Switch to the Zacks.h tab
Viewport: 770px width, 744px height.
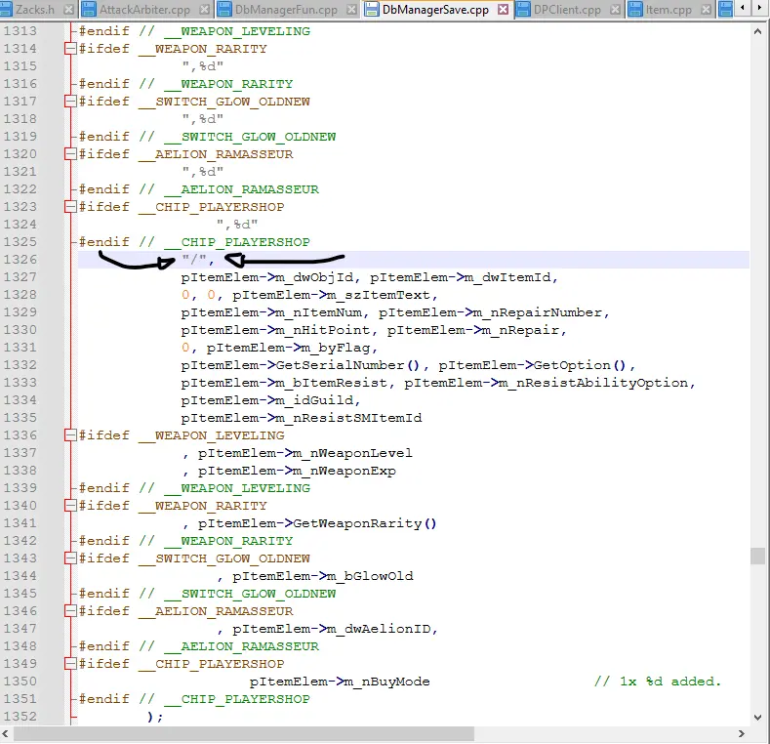(x=37, y=10)
